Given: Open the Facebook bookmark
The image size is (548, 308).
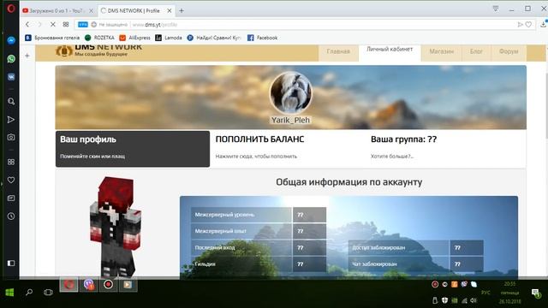Looking at the screenshot, I should pos(263,38).
